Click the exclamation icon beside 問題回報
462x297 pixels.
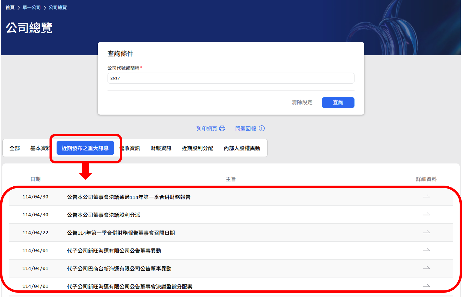click(262, 129)
